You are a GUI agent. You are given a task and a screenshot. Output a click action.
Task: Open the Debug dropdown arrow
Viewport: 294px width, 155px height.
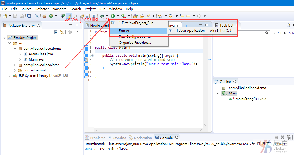click(107, 16)
